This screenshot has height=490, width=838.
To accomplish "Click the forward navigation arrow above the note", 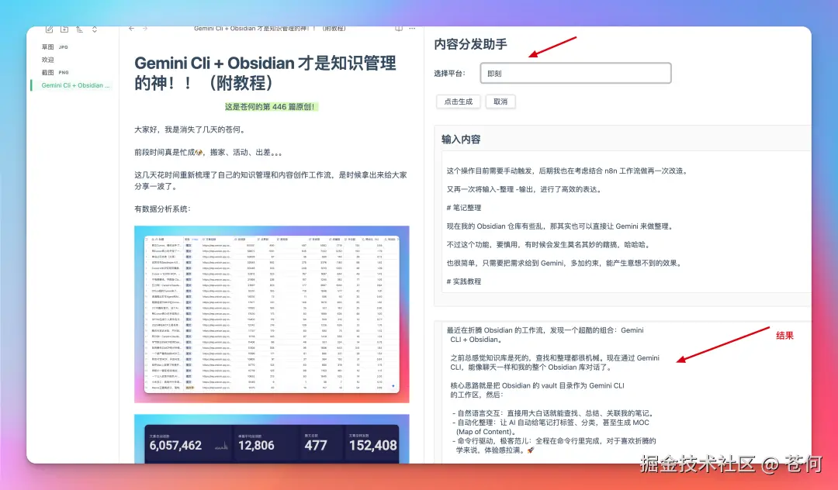I will tap(144, 27).
